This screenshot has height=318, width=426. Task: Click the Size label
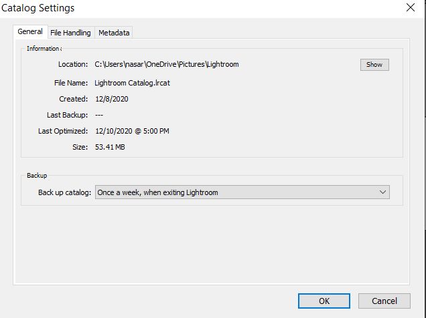(80, 147)
